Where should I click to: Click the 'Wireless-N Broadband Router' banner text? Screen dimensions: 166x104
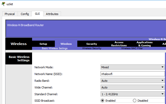click(x=25, y=25)
